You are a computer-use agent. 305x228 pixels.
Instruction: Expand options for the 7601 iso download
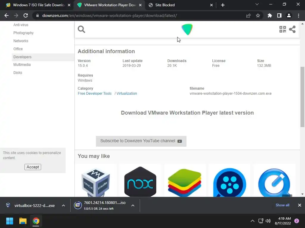[133, 205]
